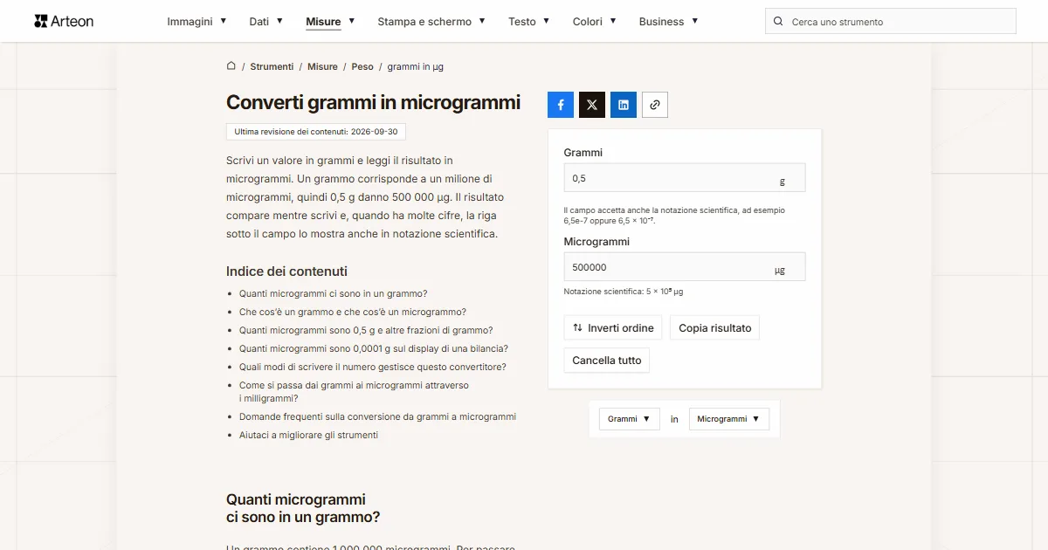
Task: Copy the page link icon
Action: pos(655,105)
